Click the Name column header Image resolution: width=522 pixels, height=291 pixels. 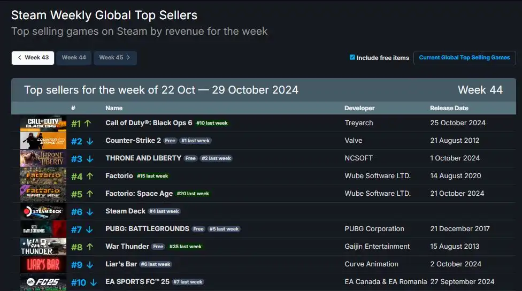[x=114, y=108]
